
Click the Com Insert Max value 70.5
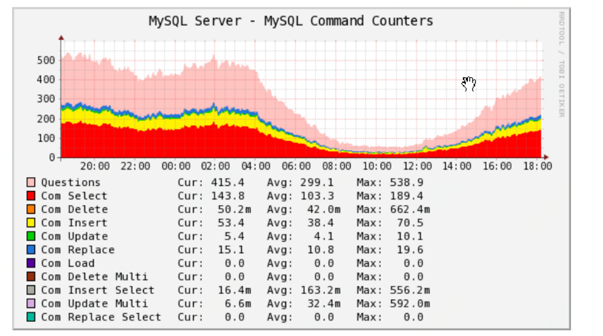coord(410,223)
